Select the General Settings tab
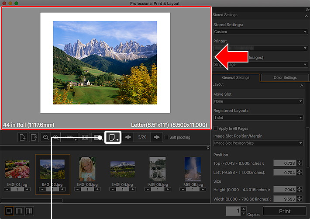The image size is (310, 219). pos(236,78)
